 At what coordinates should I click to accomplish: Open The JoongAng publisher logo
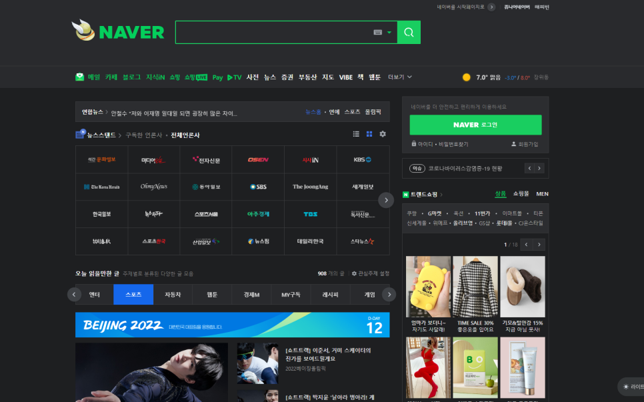click(310, 187)
